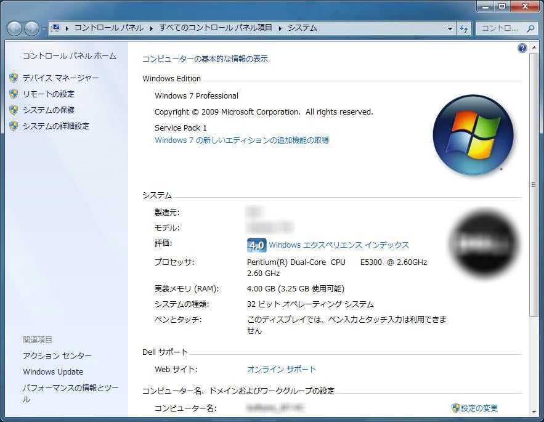This screenshot has width=544, height=422.
Task: Open デバイス マネージャー link
Action: point(61,78)
